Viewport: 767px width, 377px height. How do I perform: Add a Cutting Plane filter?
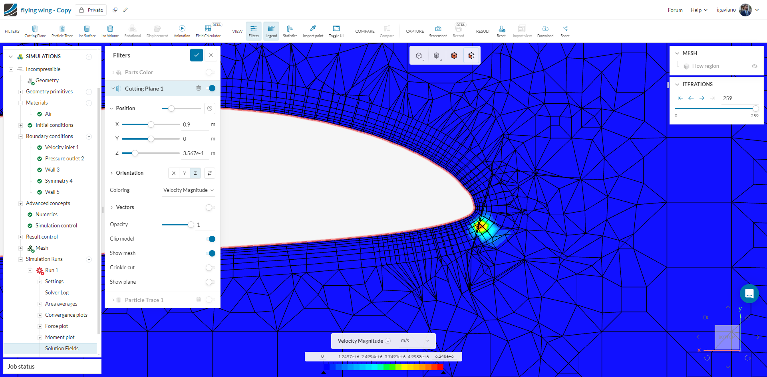click(x=35, y=31)
